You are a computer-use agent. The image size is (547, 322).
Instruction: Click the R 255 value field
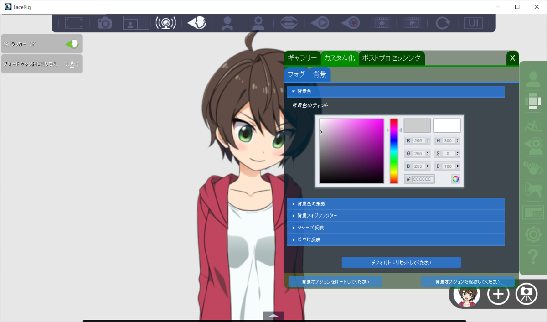tap(419, 140)
